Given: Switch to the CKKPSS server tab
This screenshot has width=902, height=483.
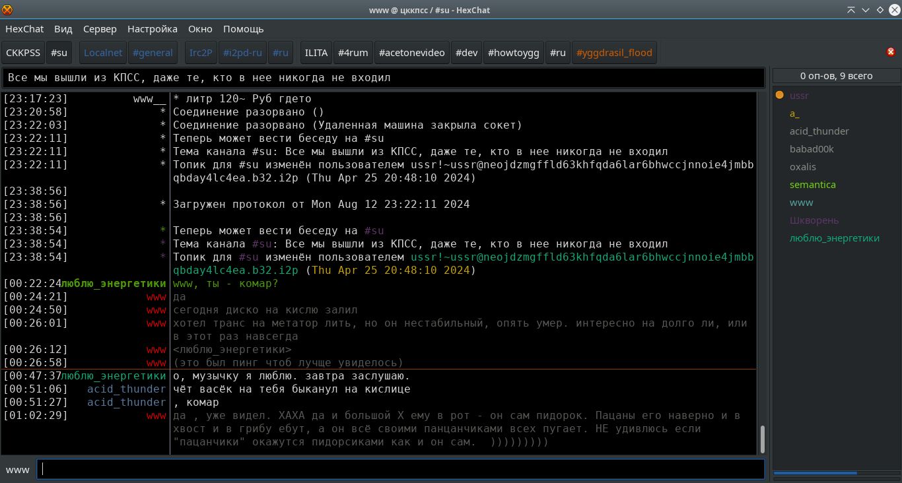Looking at the screenshot, I should click(x=23, y=53).
